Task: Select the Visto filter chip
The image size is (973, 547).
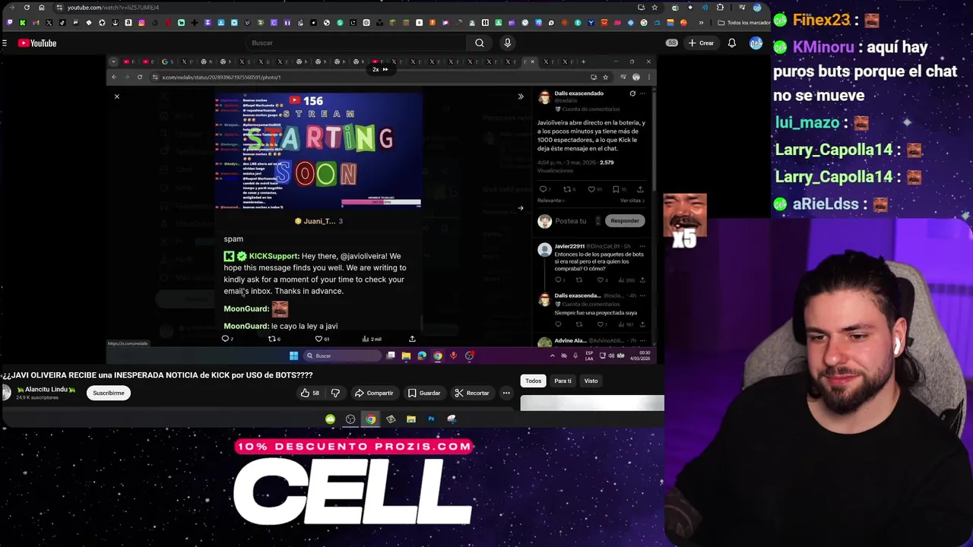Action: (591, 381)
